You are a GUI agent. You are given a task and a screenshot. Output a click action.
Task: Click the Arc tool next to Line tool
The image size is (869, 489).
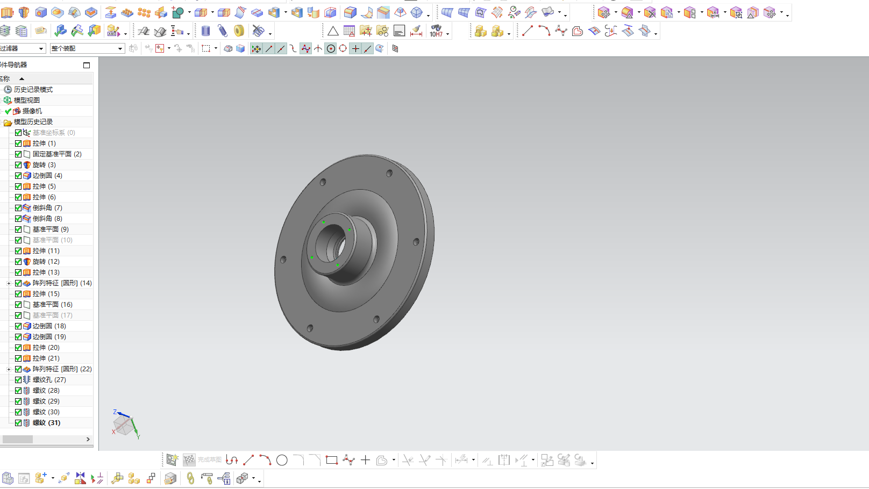click(x=544, y=31)
